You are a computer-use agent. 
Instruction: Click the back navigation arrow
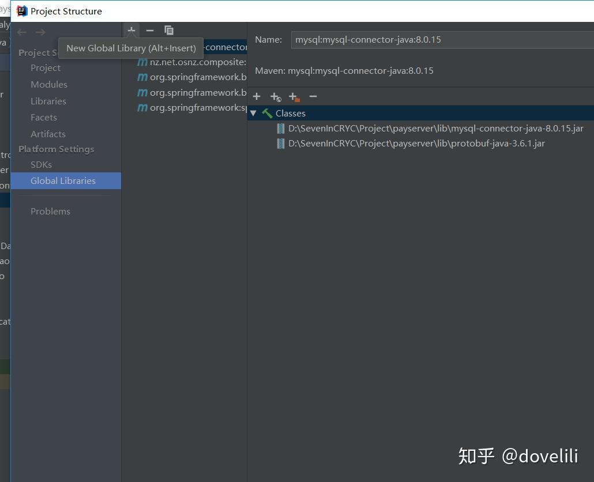(21, 32)
